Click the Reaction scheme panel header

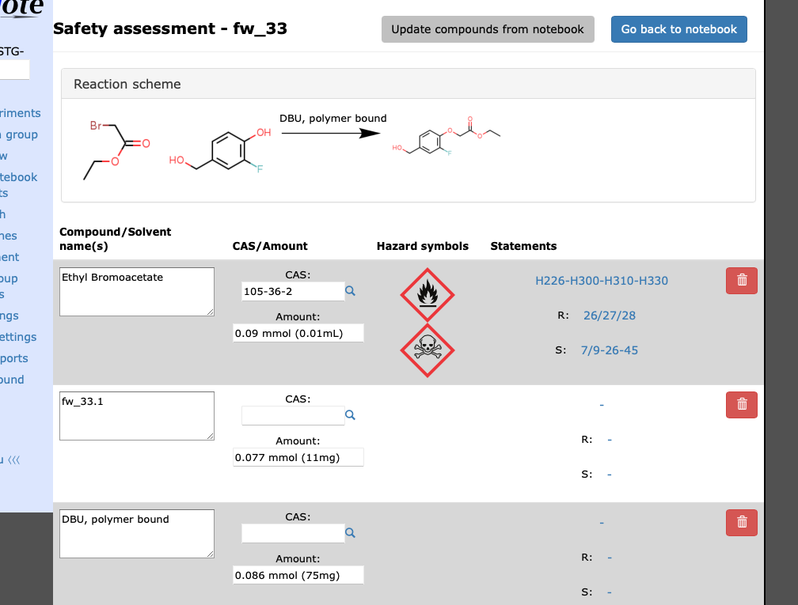408,84
